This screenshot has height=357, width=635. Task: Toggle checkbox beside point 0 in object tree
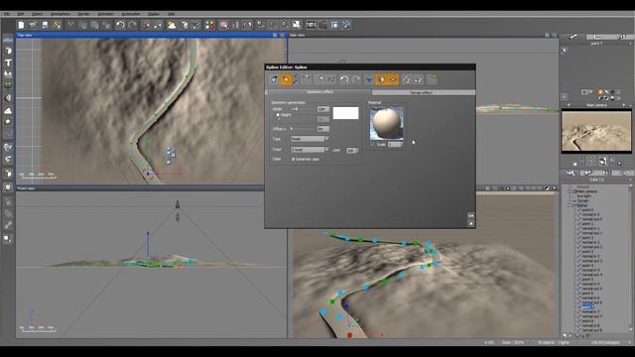pyautogui.click(x=578, y=210)
